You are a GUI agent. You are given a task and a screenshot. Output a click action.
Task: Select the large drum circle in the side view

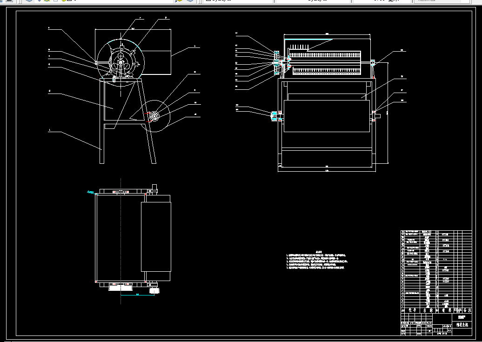coord(120,63)
